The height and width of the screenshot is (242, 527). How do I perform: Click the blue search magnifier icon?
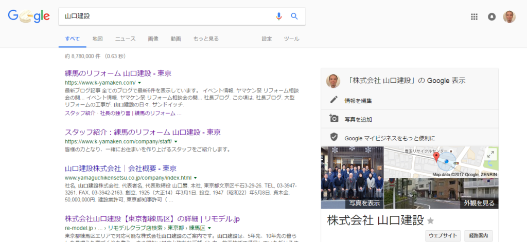pos(294,16)
